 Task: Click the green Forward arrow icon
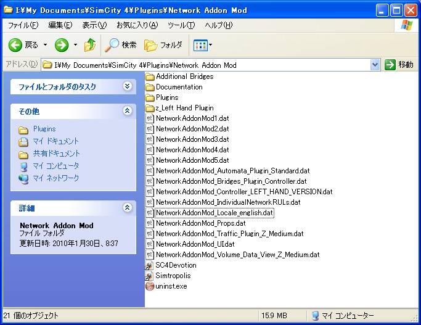(62, 45)
